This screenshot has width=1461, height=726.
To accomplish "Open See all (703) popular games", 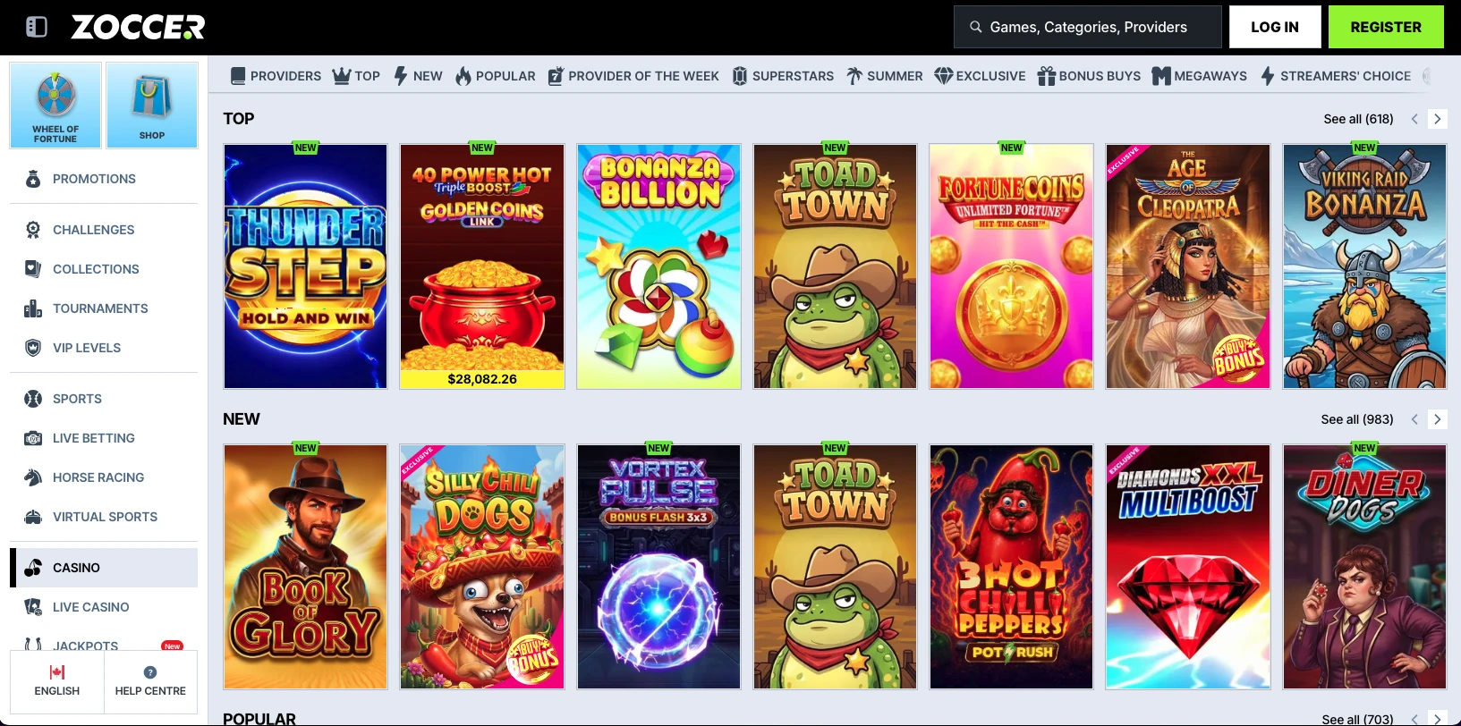I will pyautogui.click(x=1357, y=720).
